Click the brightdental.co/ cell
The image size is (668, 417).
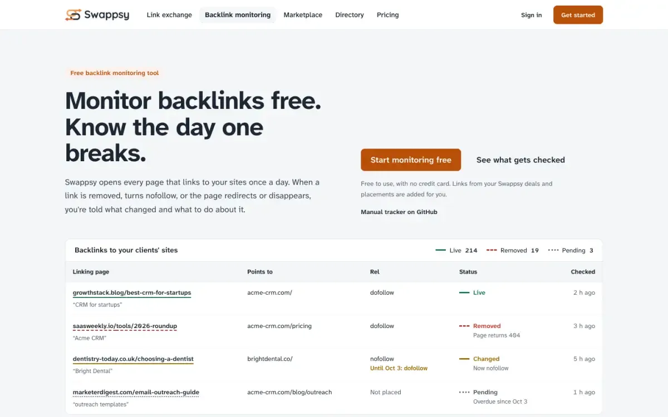[x=270, y=359]
